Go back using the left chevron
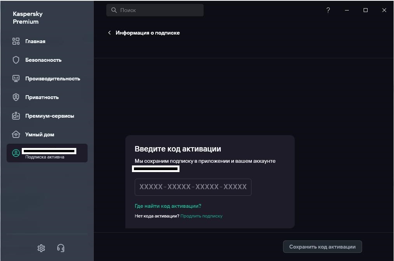The width and height of the screenshot is (394, 261). tap(109, 33)
